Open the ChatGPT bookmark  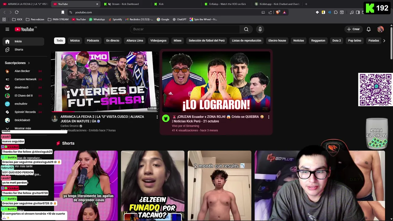(179, 19)
